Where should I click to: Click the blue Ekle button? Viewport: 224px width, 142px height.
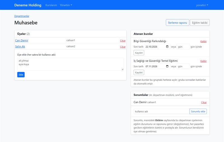pyautogui.click(x=21, y=75)
